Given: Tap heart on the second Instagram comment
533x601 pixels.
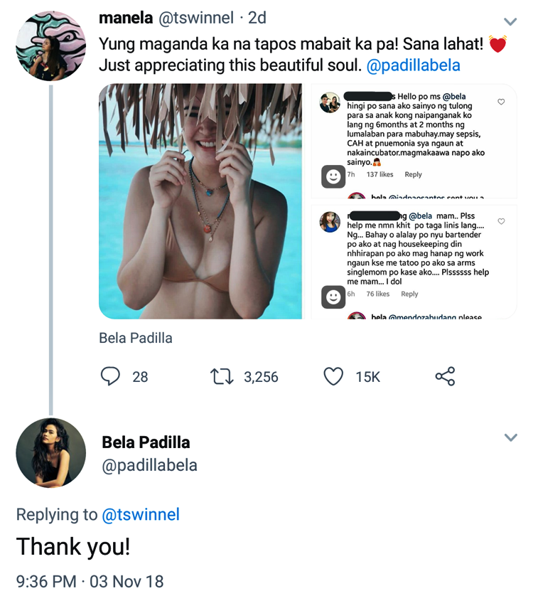Looking at the screenshot, I should [x=501, y=221].
